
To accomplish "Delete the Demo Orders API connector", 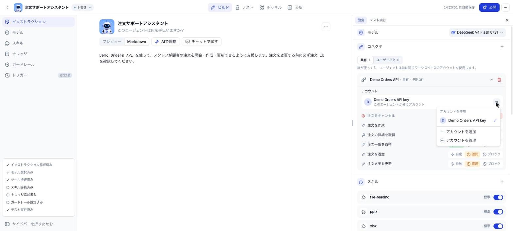I will pos(499,80).
